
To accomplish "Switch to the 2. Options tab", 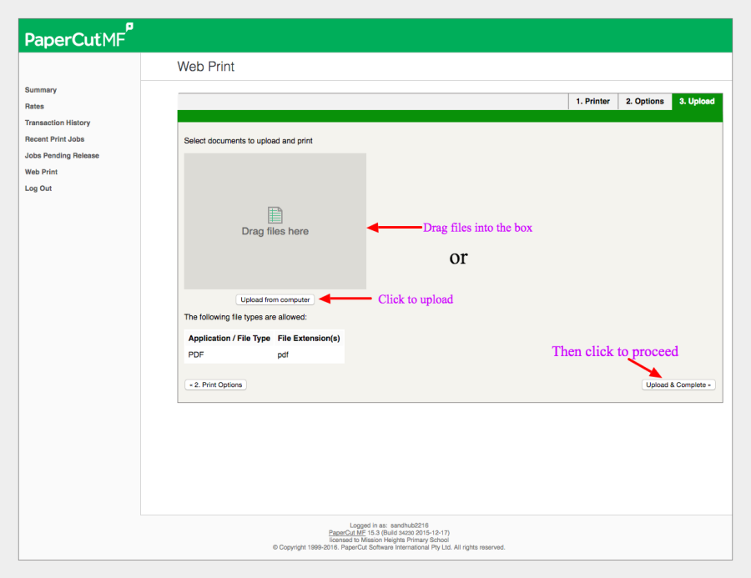I will [x=645, y=102].
